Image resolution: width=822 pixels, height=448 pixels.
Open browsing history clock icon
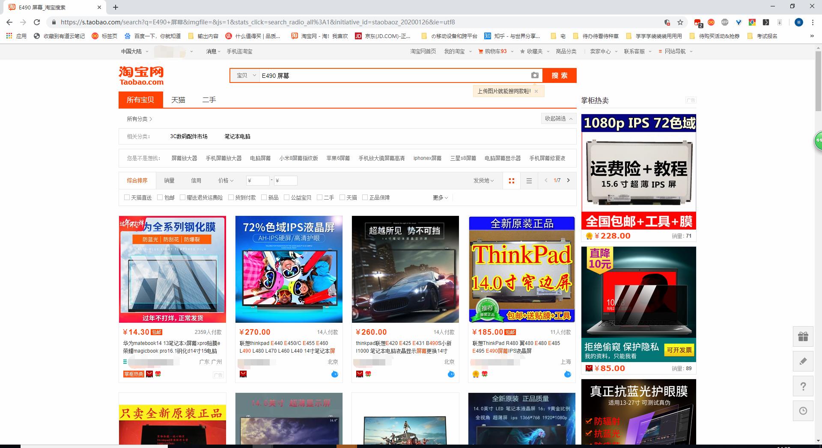pyautogui.click(x=803, y=411)
